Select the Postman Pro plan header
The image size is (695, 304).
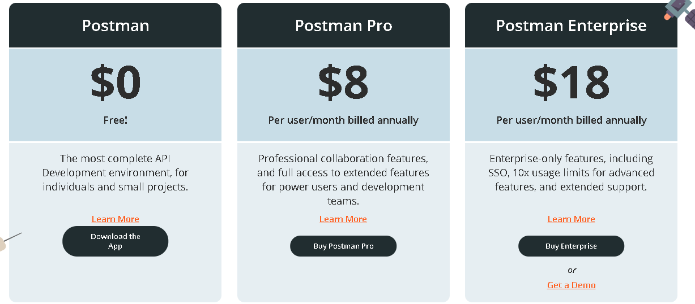click(x=343, y=26)
